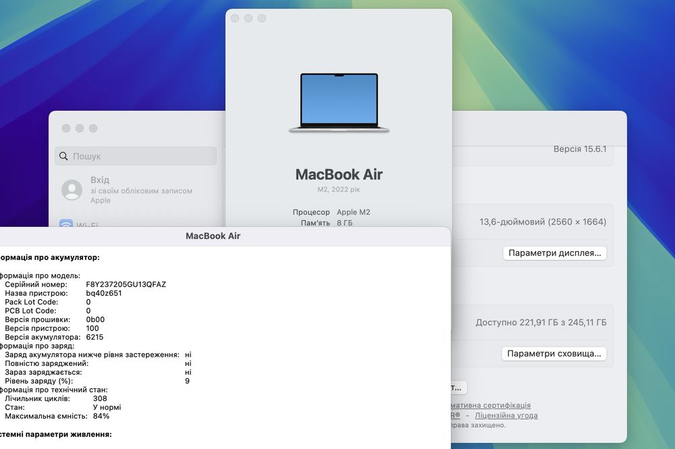
Task: Click the Пам'ять 8 ГБ value
Action: click(x=344, y=223)
